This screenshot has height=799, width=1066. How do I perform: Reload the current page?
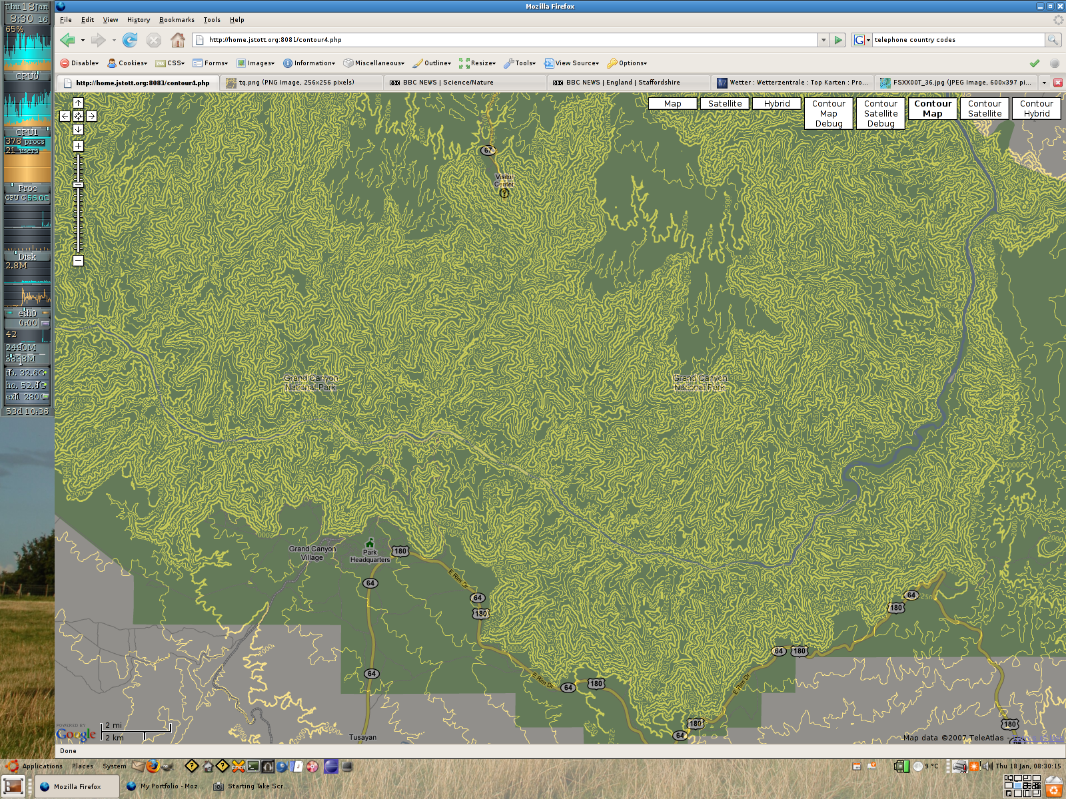point(130,40)
